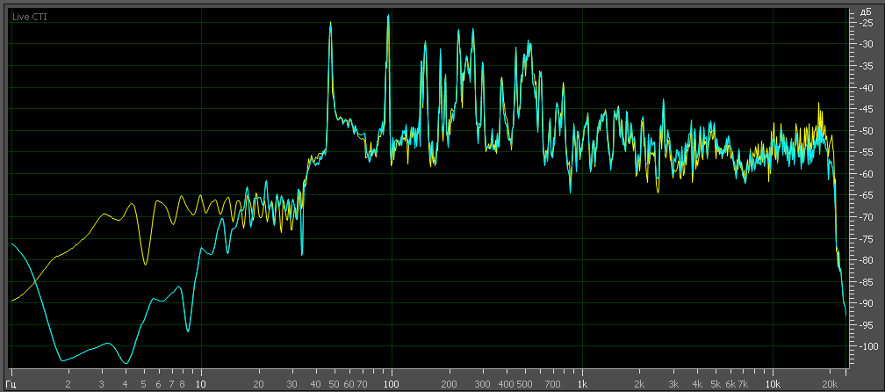The width and height of the screenshot is (885, 392).
Task: Click the -60 dB tick on decibel scale
Action: pos(865,174)
